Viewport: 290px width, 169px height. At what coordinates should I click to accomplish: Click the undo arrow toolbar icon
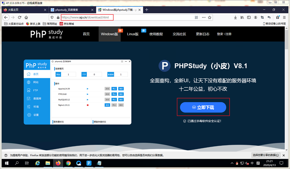click(x=269, y=17)
